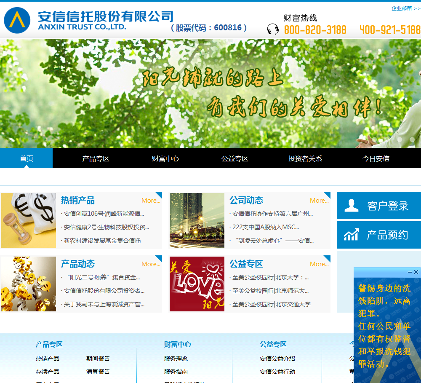The width and height of the screenshot is (421, 383).
Task: Open 至美公益校园行|北京大学 item
Action: (x=270, y=277)
